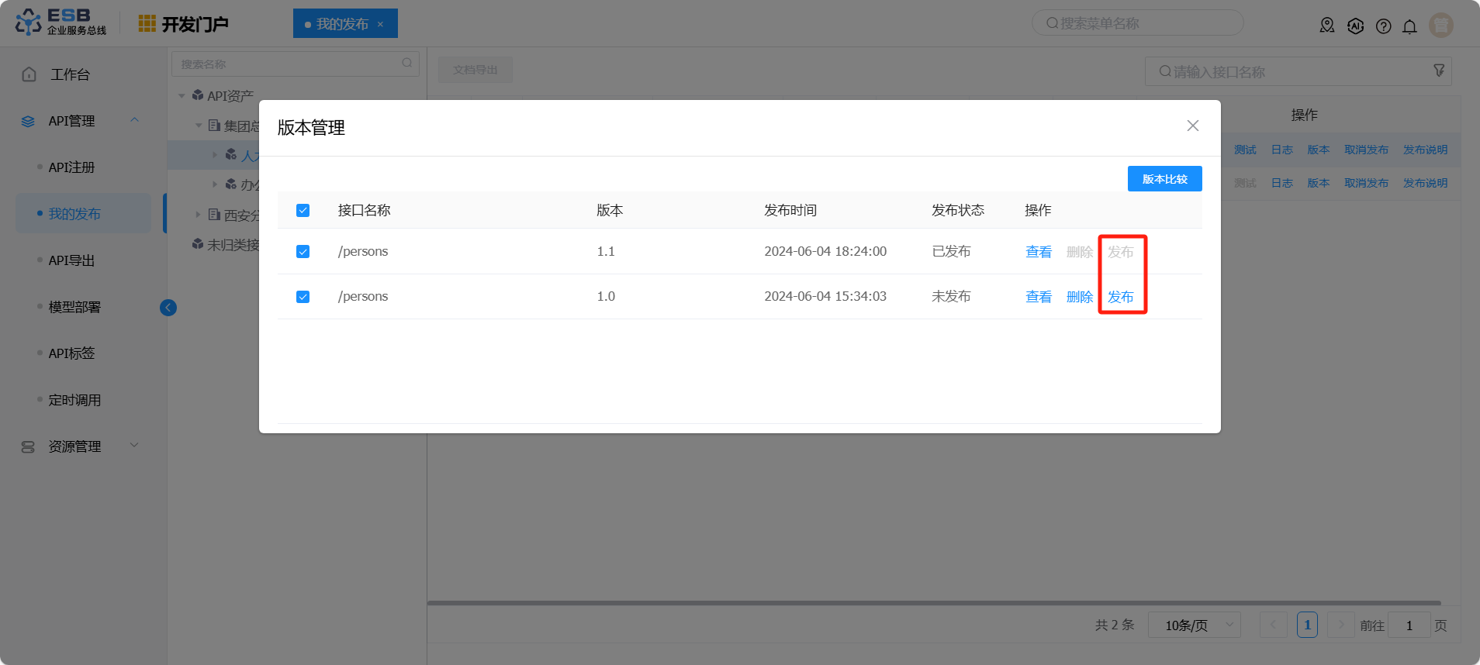Open the 10条/页 page size dropdown
1480x665 pixels.
point(1194,625)
